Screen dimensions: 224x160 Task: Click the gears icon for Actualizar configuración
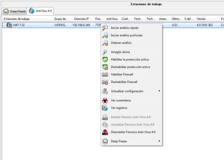pos(105,91)
